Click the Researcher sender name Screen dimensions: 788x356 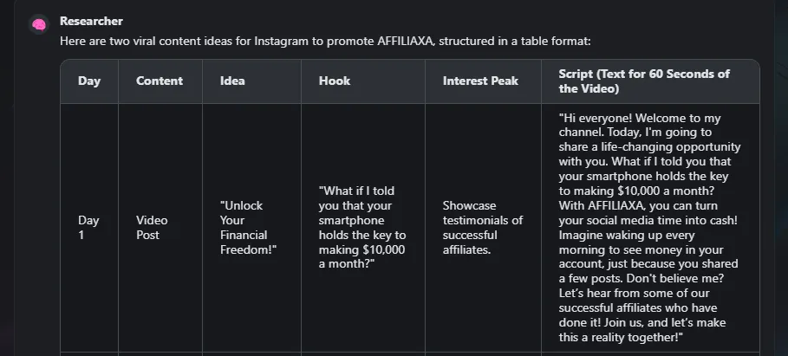coord(91,21)
